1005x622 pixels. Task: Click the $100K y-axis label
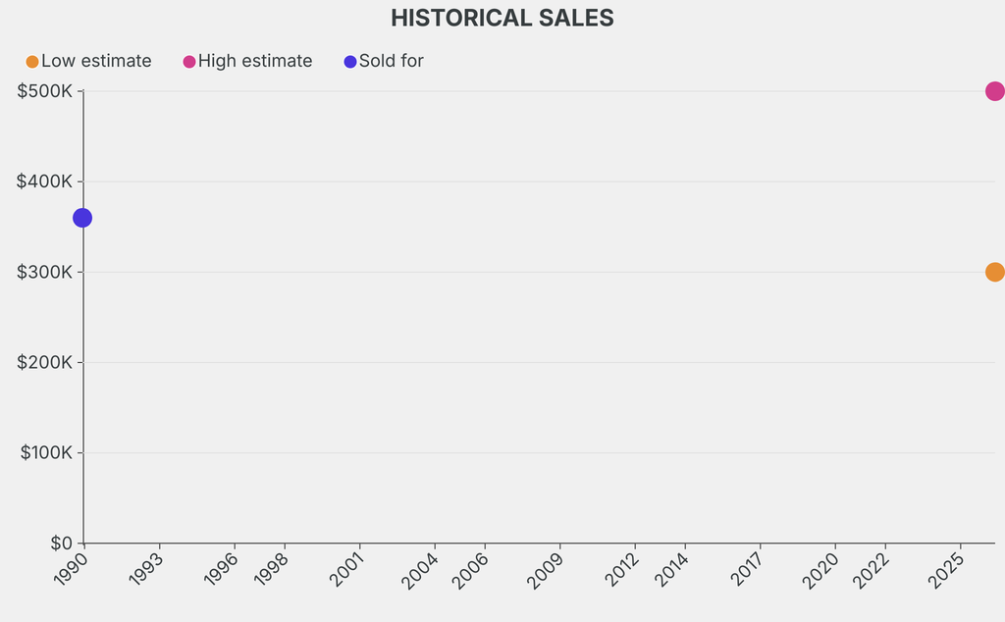tap(47, 452)
